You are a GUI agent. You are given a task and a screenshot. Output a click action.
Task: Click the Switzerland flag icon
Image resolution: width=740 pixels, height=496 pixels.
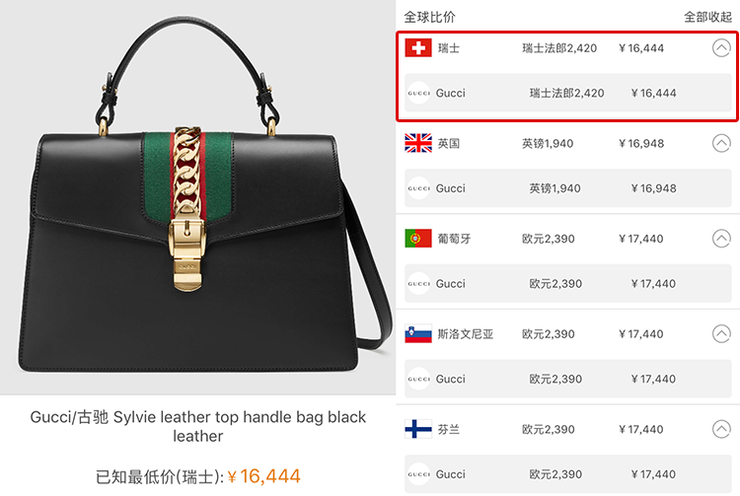click(418, 47)
